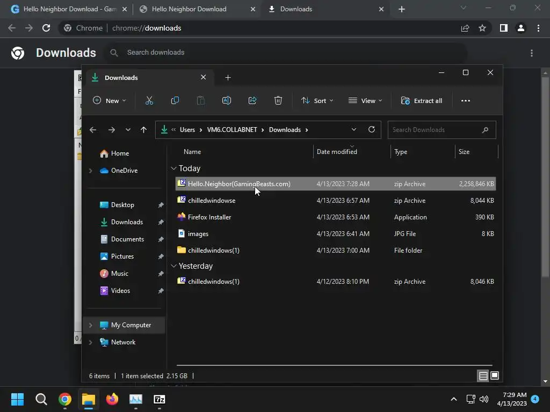This screenshot has width=550, height=412.
Task: Sort by the Name column header
Action: [x=192, y=152]
